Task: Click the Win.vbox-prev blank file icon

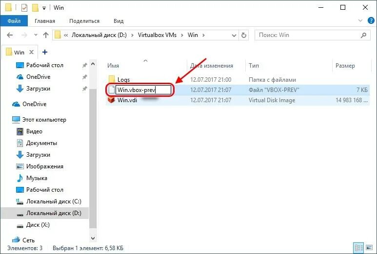Action: [112, 90]
